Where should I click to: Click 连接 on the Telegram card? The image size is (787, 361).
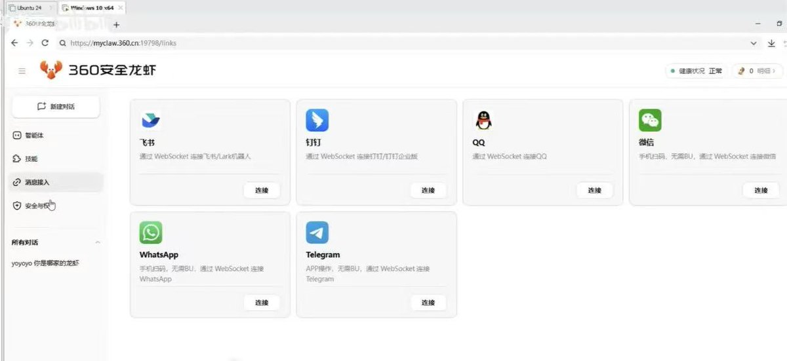click(x=428, y=302)
